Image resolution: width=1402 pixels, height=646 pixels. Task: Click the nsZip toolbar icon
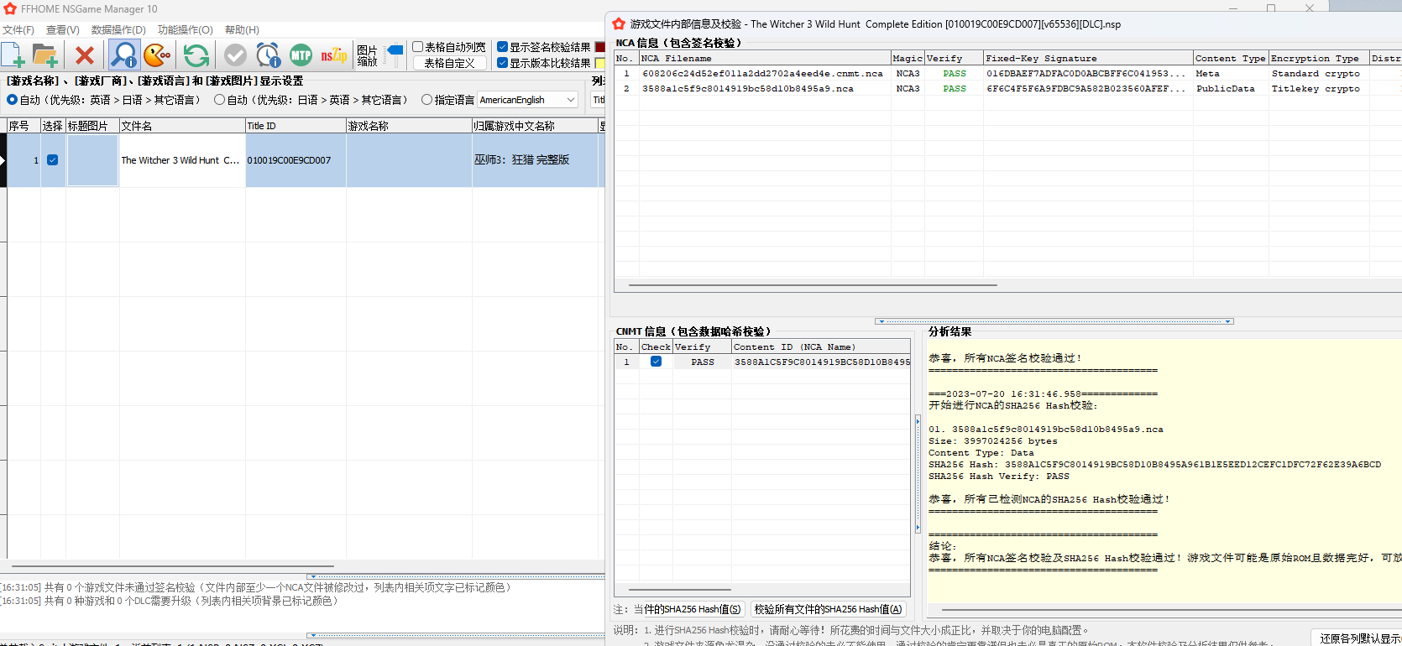click(334, 55)
